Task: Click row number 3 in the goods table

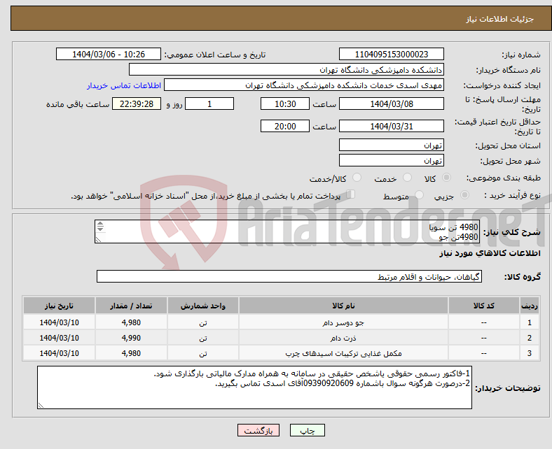Action: click(x=529, y=353)
